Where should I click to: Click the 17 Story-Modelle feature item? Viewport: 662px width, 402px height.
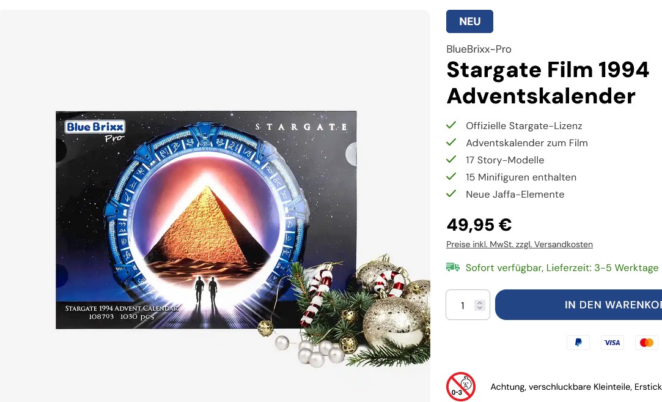pyautogui.click(x=505, y=160)
